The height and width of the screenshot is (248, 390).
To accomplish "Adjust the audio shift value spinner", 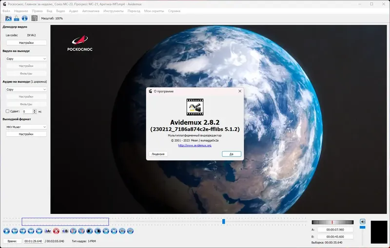I will coord(35,111).
